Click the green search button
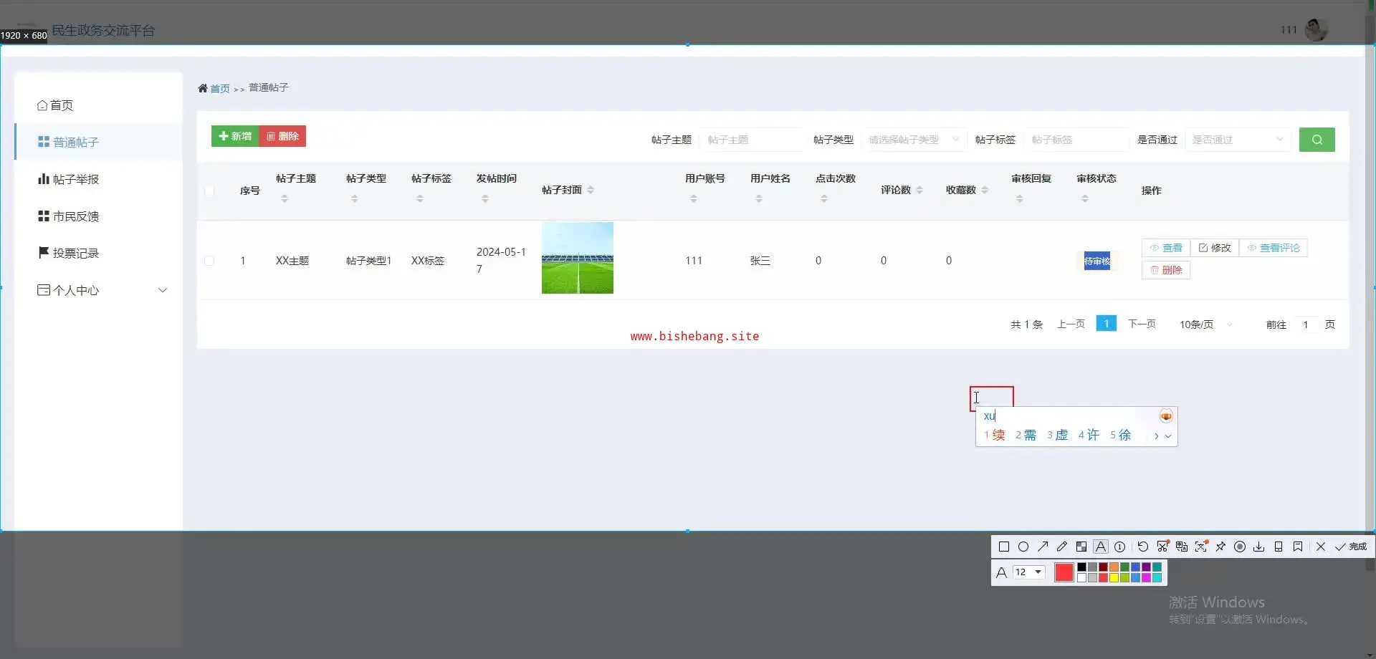 pos(1317,140)
